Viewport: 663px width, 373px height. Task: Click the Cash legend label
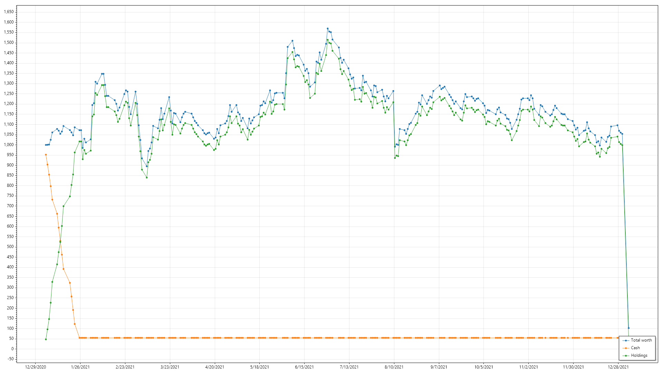(635, 348)
